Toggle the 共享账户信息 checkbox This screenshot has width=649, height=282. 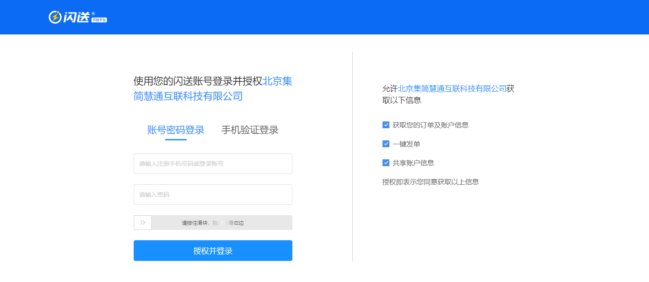click(x=386, y=163)
